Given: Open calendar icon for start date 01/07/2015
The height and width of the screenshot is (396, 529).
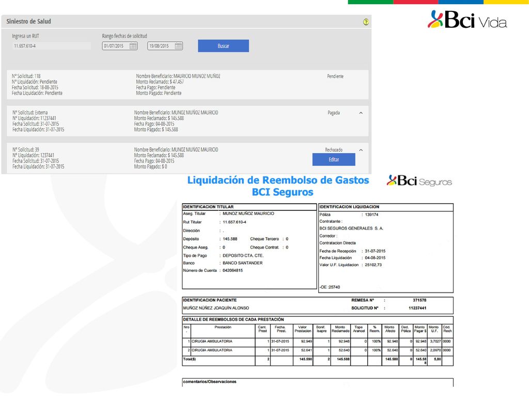Looking at the screenshot, I should (133, 46).
